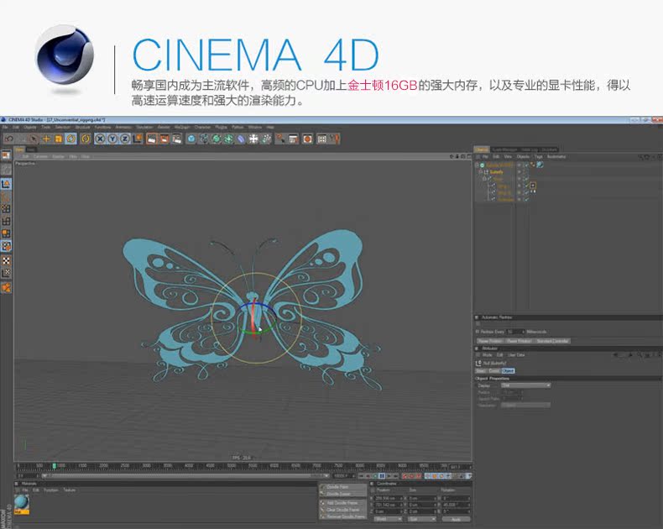Open the Tags menu in the Object Manager
Viewport: 663px width, 529px height.
point(538,156)
